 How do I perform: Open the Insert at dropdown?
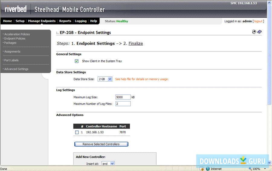click(108, 163)
